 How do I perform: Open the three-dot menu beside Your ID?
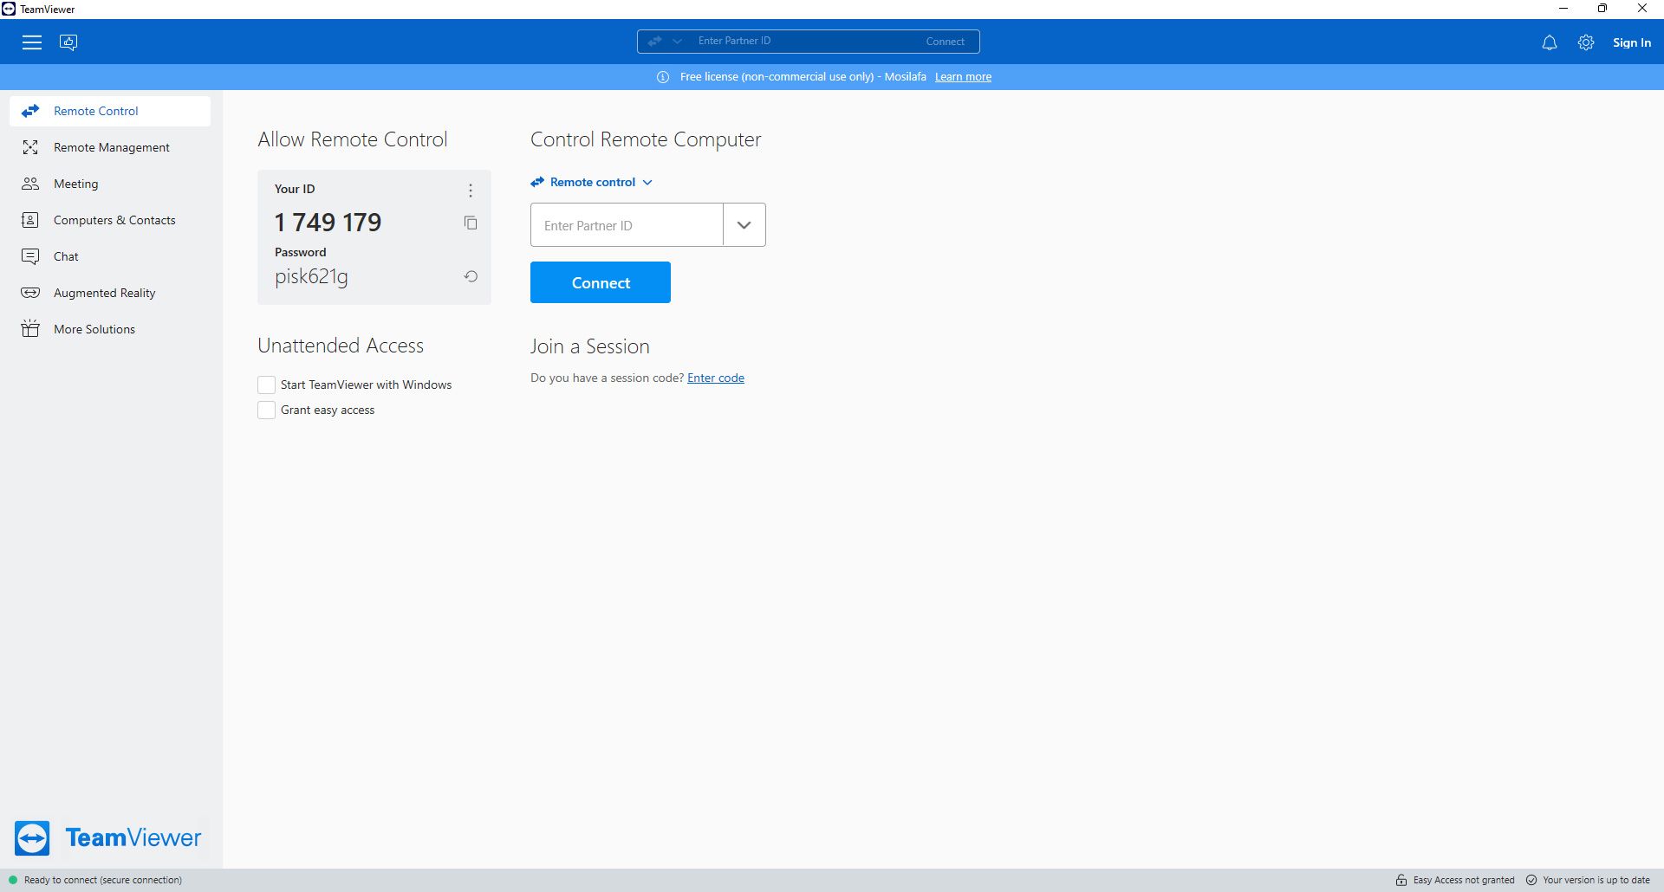click(x=471, y=191)
